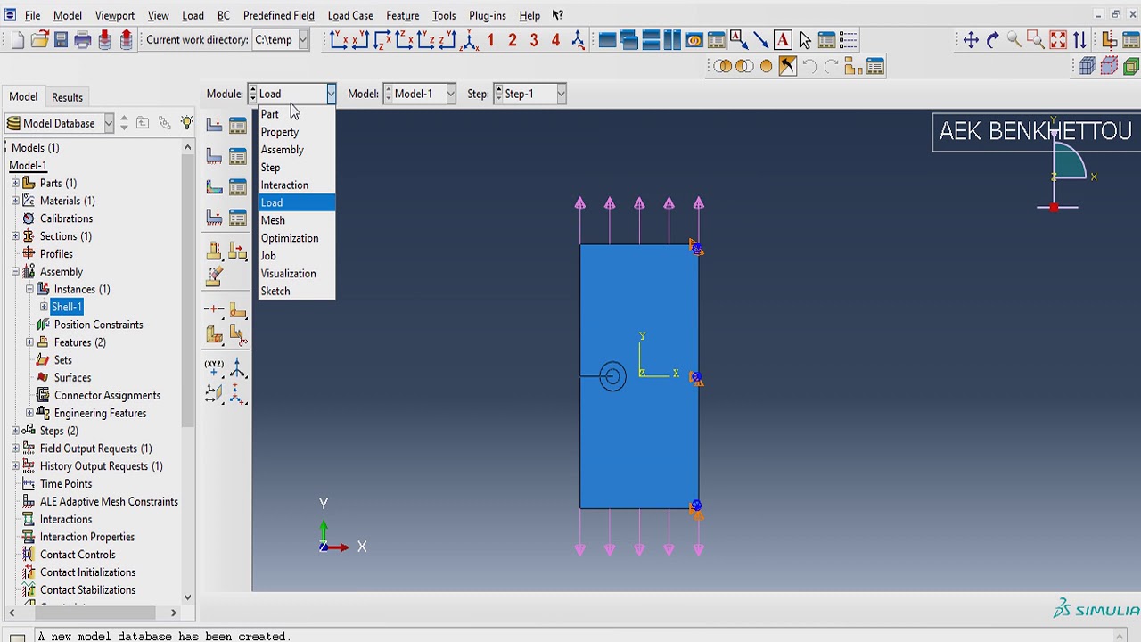This screenshot has width=1141, height=642.
Task: Click the Create Load tool icon
Action: pyautogui.click(x=214, y=126)
